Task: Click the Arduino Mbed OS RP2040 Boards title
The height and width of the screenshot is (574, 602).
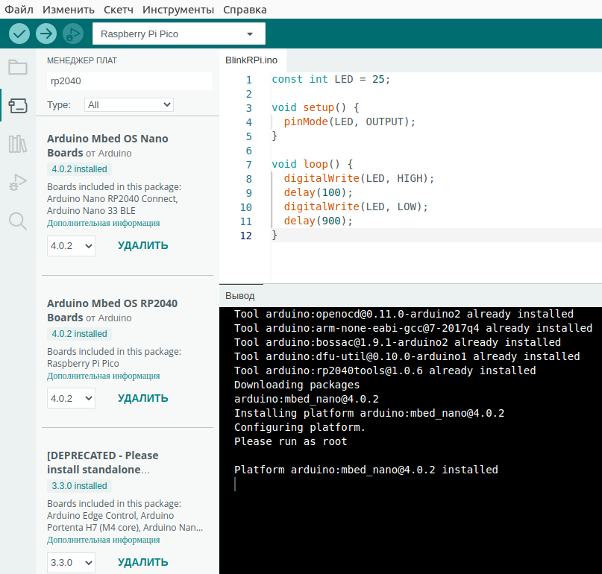Action: pos(112,310)
